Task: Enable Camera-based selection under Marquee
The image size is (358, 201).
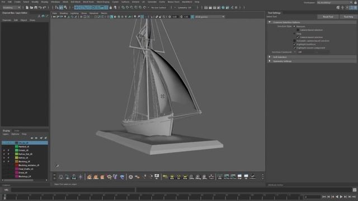Action: 298,30
